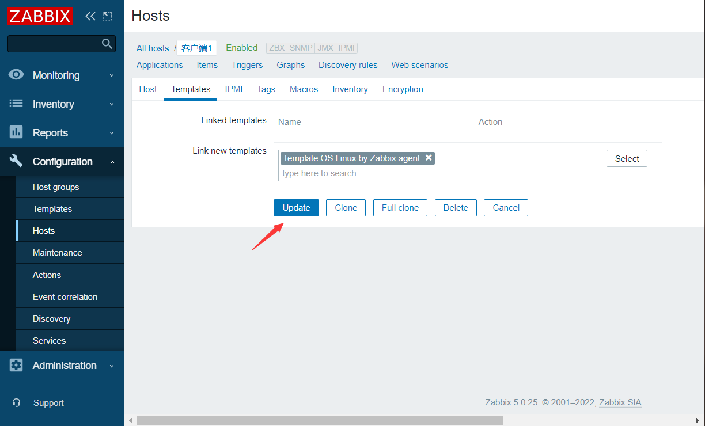
Task: Switch to the IPMI tab
Action: click(234, 89)
